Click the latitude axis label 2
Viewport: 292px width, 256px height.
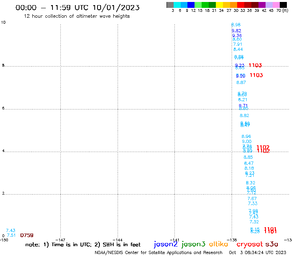coord(3,193)
